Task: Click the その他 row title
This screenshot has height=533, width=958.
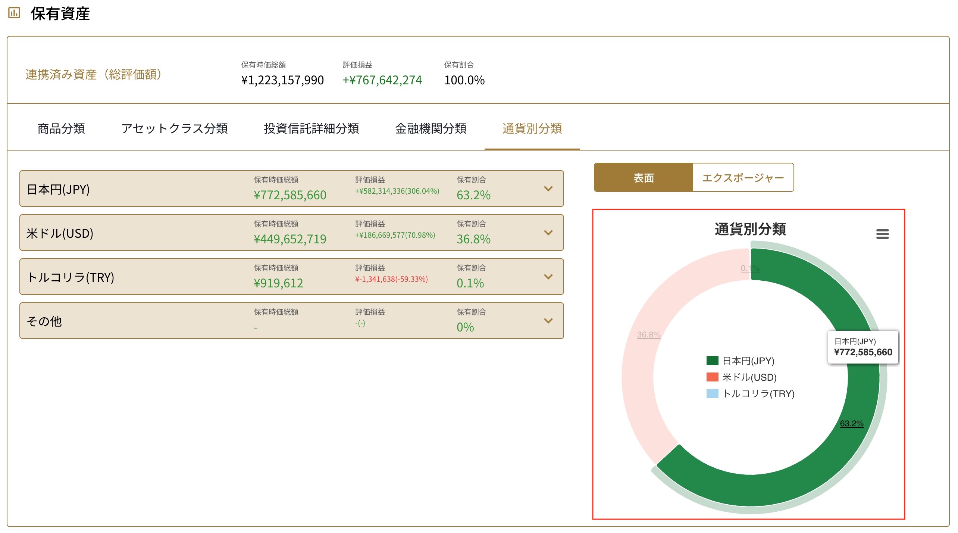Action: pyautogui.click(x=44, y=322)
